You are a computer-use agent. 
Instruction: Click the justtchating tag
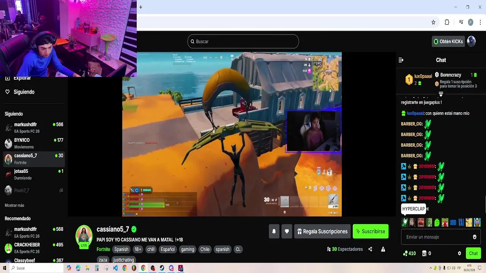123,260
